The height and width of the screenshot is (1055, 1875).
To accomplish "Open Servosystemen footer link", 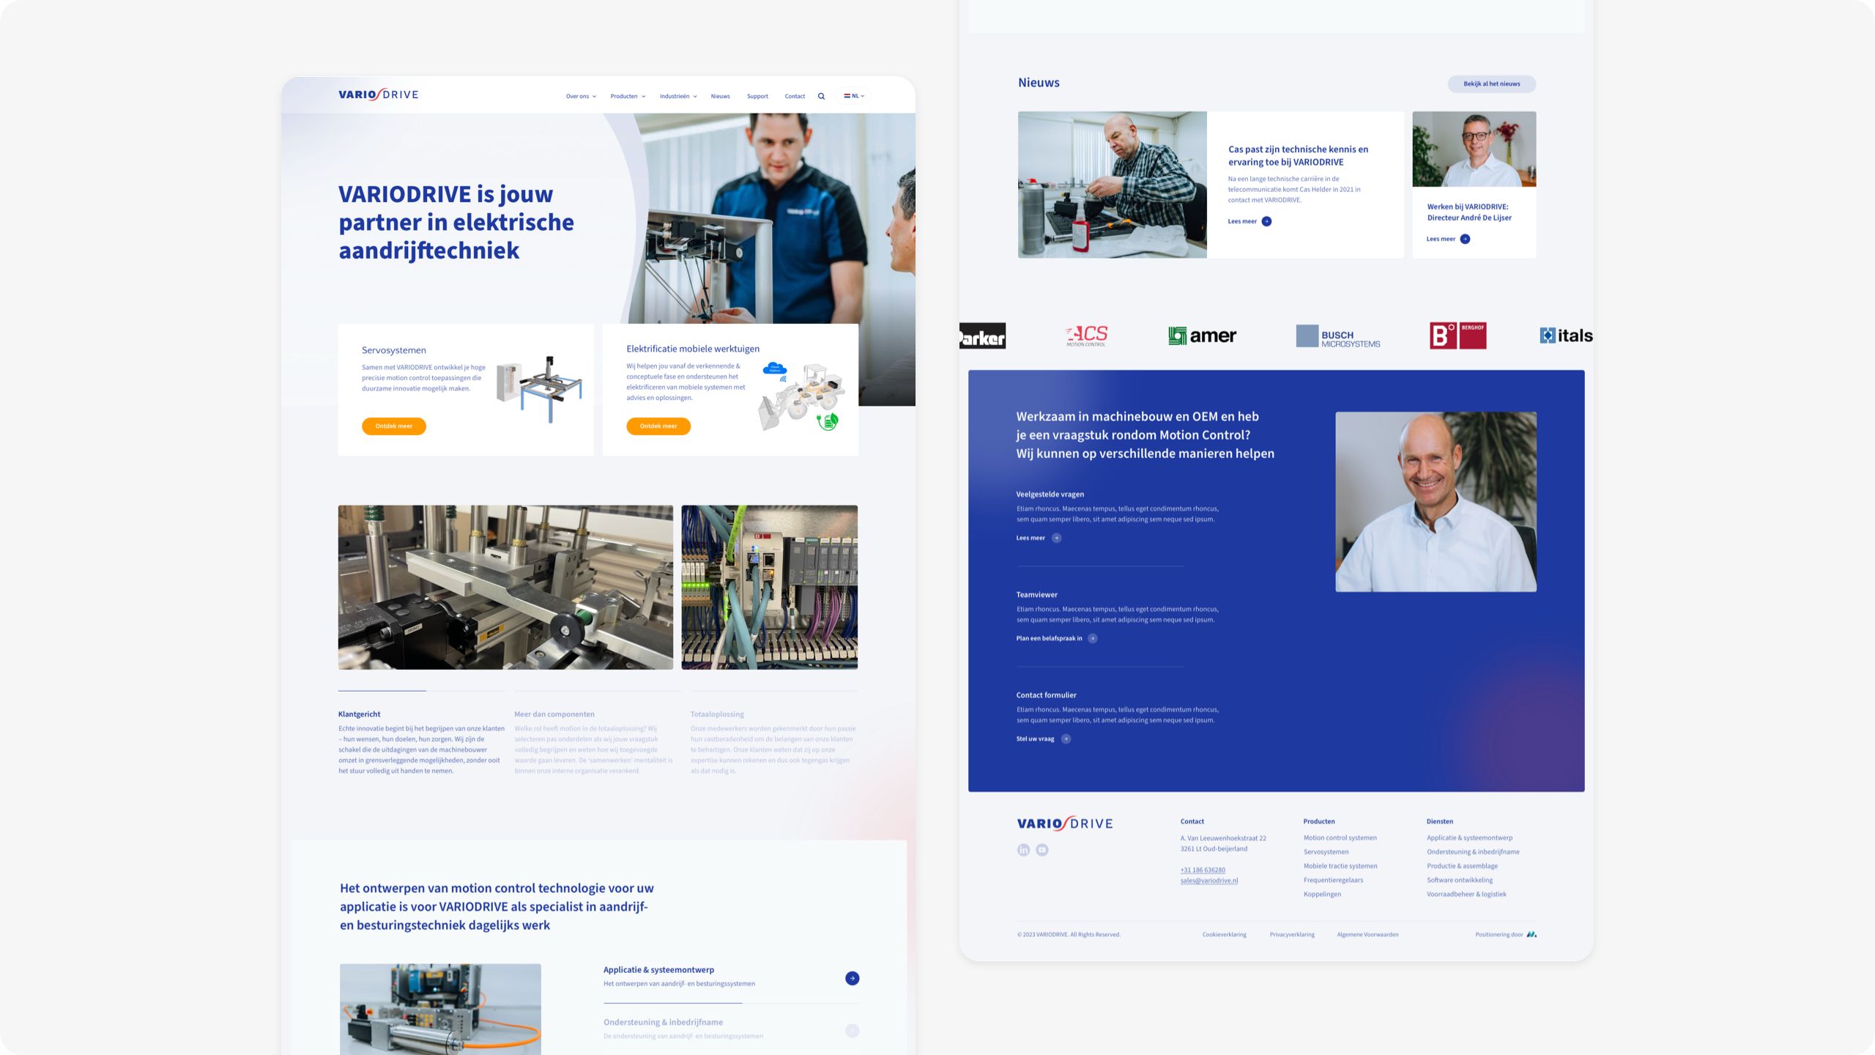I will (1326, 851).
